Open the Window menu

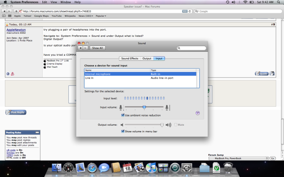click(x=66, y=2)
